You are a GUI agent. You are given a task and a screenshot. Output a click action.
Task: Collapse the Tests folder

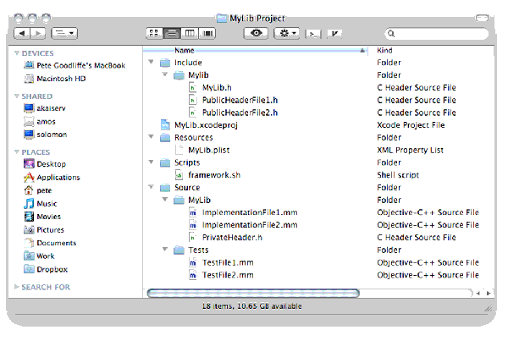coord(165,249)
